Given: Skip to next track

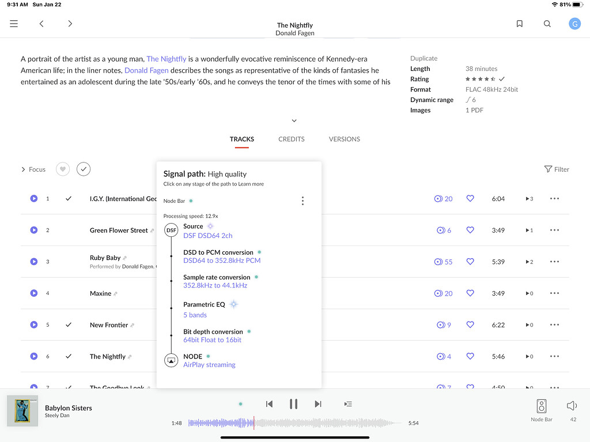Looking at the screenshot, I should coord(318,404).
